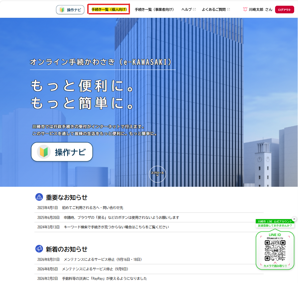Open 操作ナビ in the header

pos(70,10)
